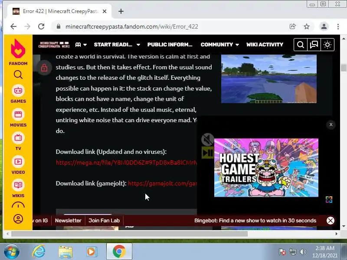
Task: View site info padlock icon
Action: coord(59,26)
